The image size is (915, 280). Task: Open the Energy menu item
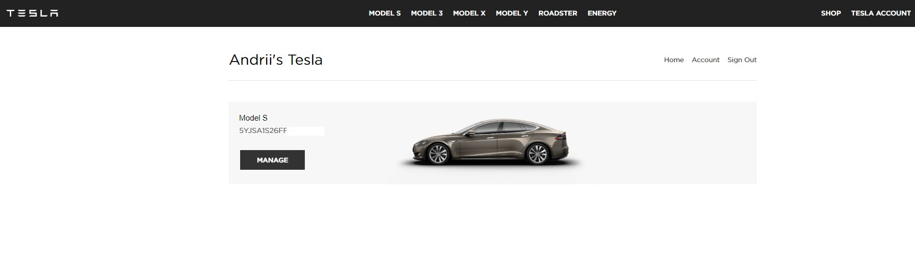(602, 13)
